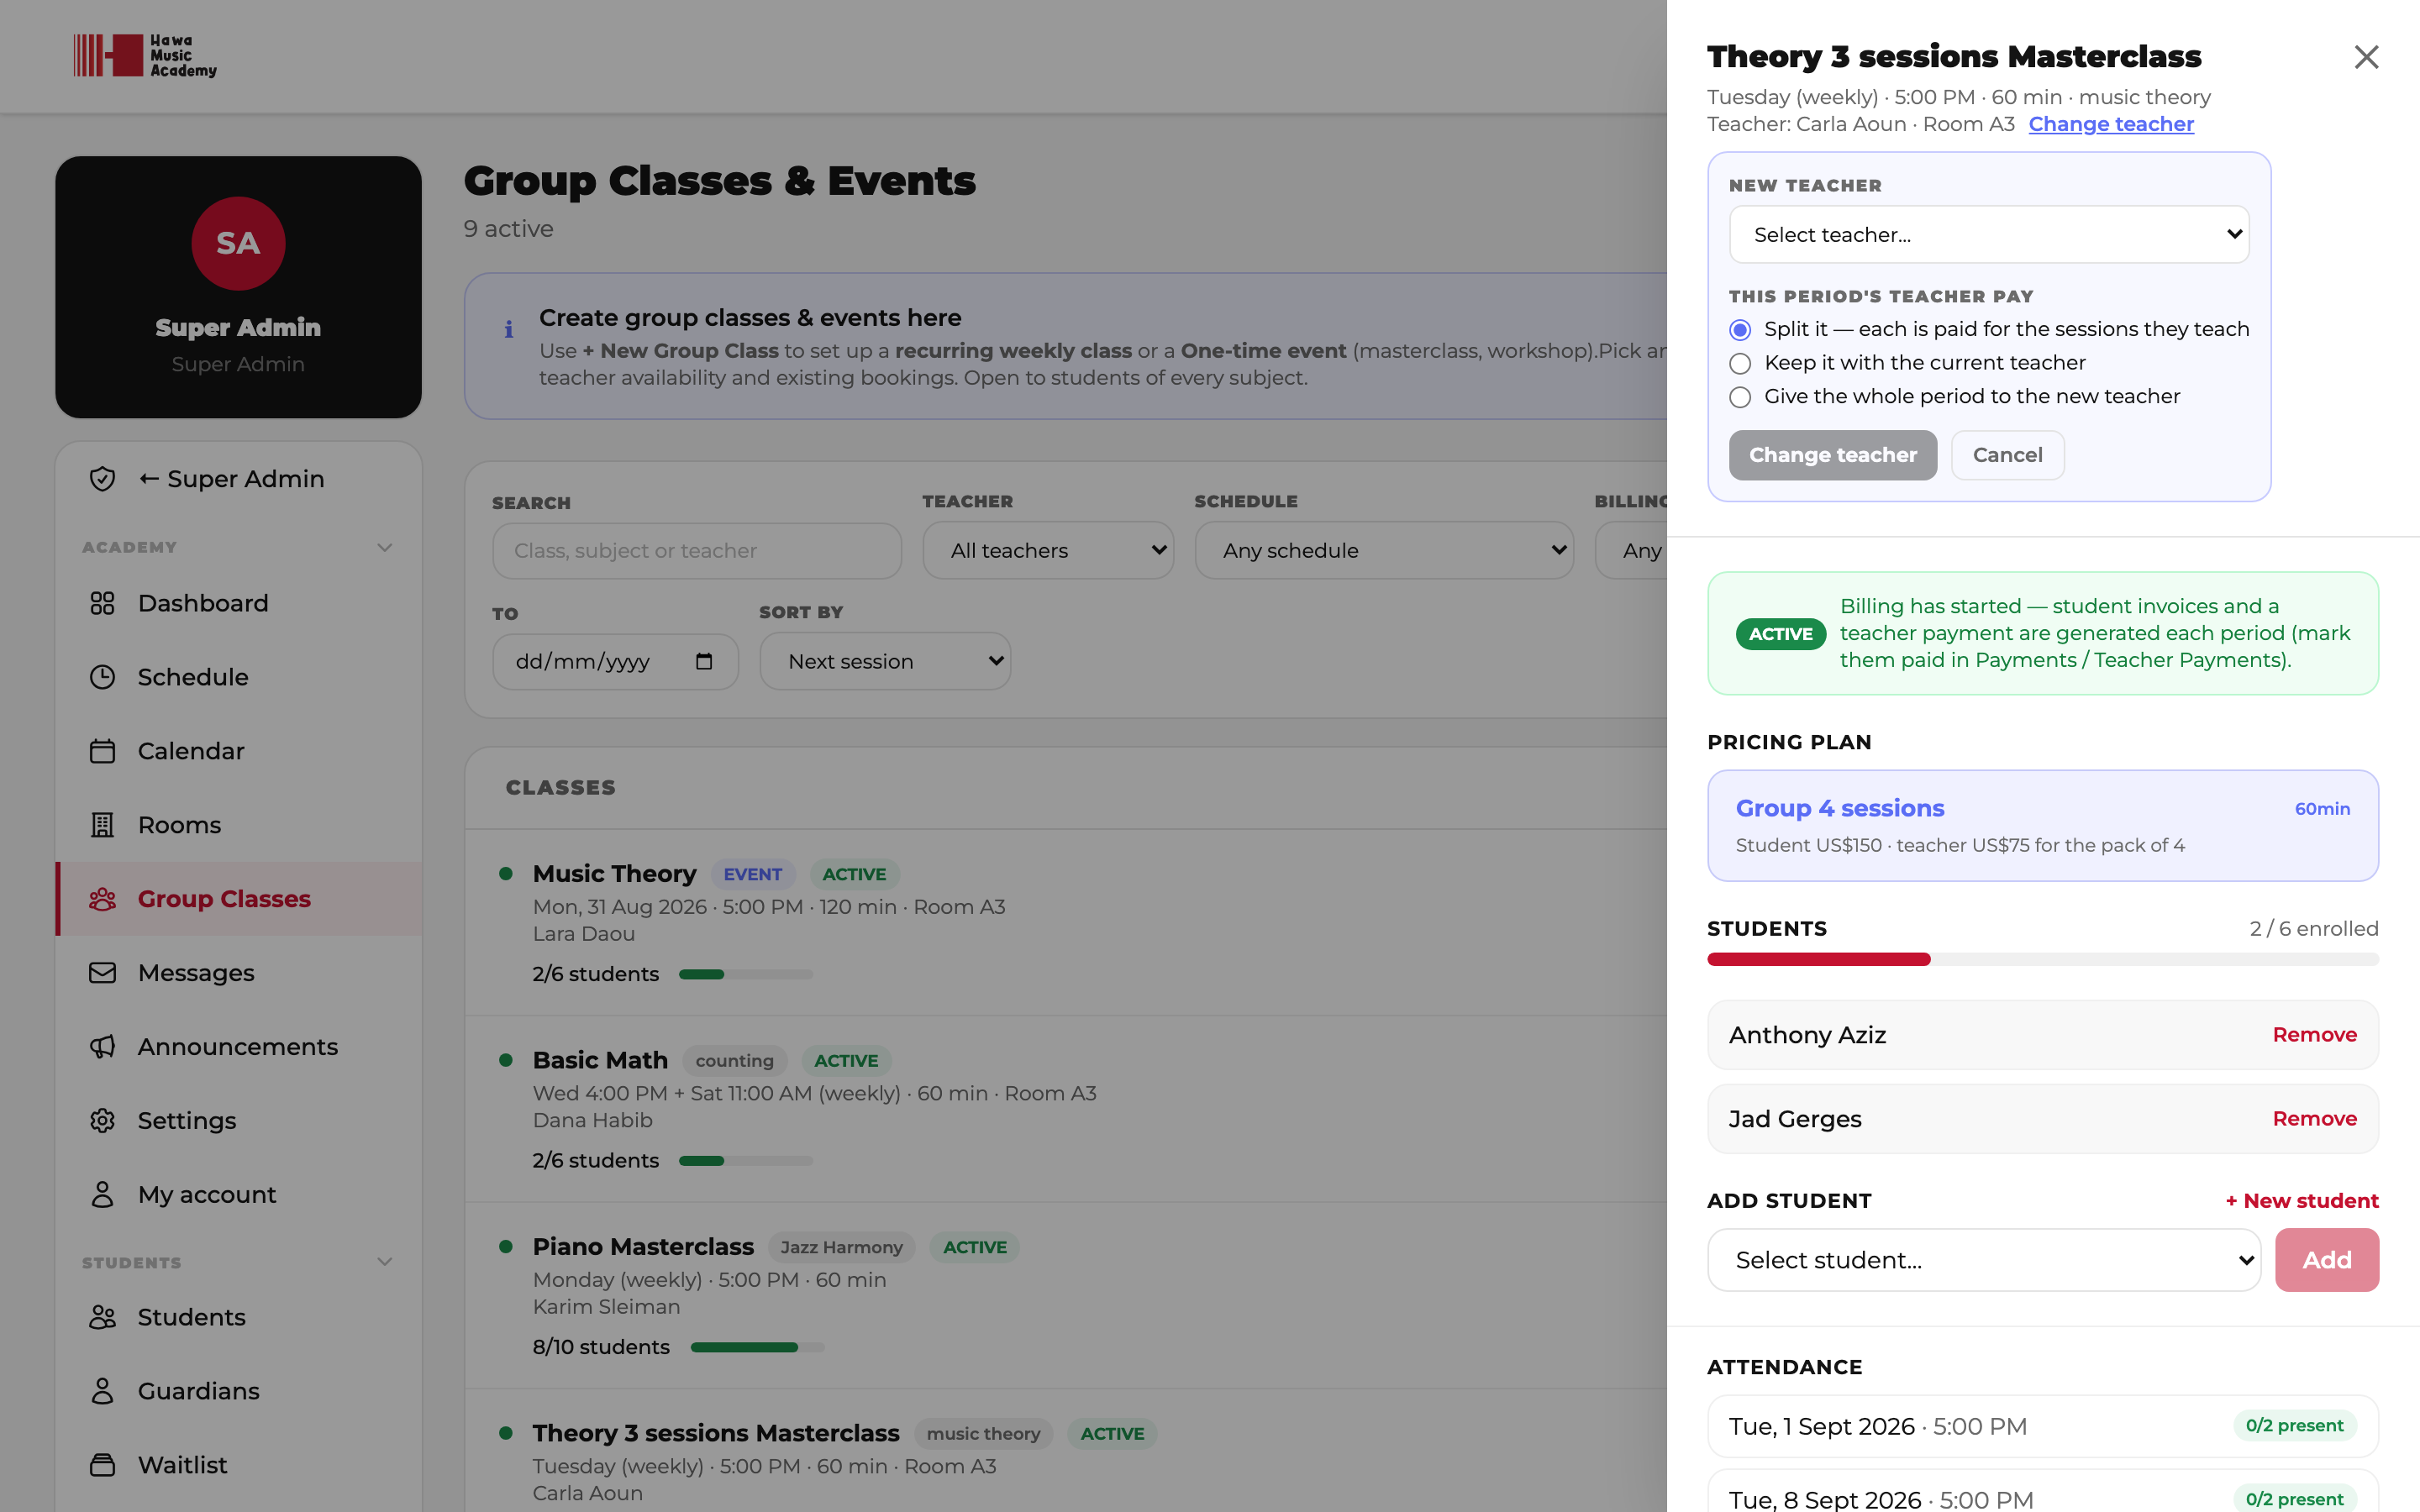The width and height of the screenshot is (2420, 1512).
Task: Open the Announcements menu item
Action: (x=239, y=1047)
